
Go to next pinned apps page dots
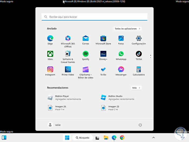(x=151, y=56)
